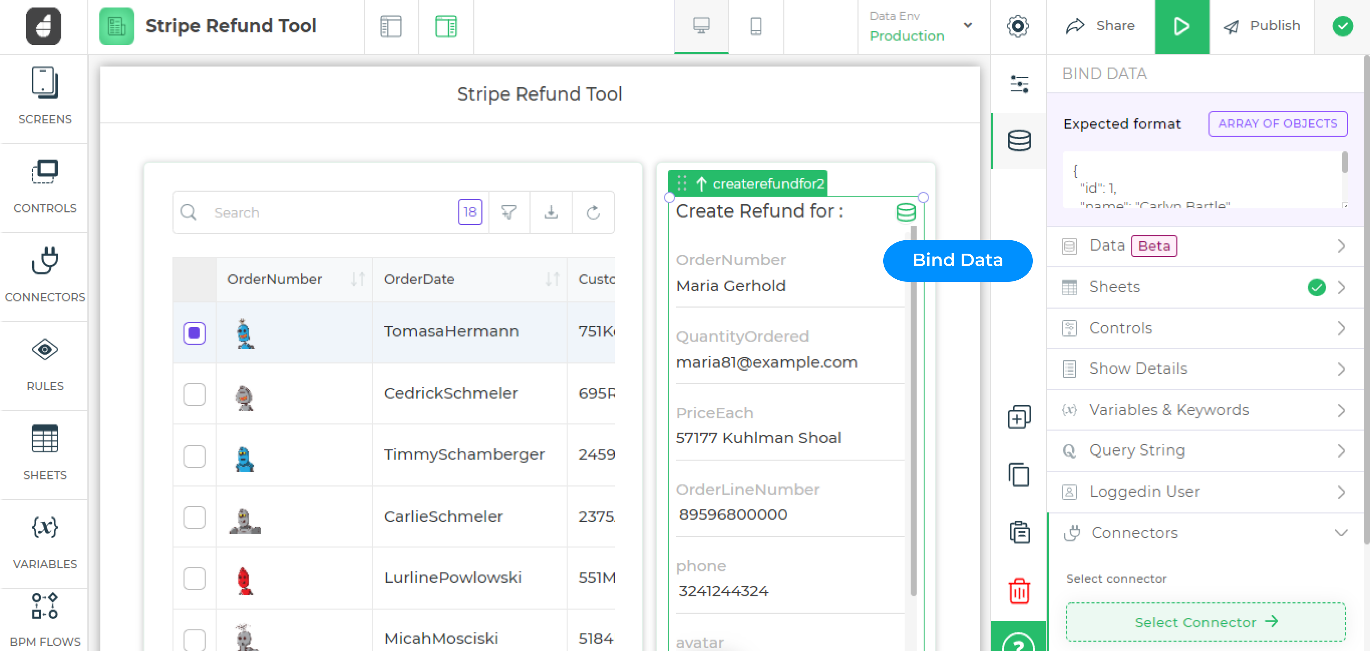Viewport: 1370px width, 651px height.
Task: Open the Rules sidebar section
Action: [x=45, y=364]
